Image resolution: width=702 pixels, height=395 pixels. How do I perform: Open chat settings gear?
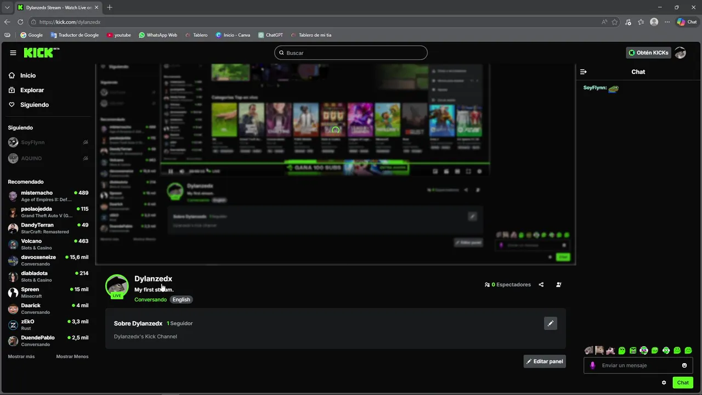[664, 383]
